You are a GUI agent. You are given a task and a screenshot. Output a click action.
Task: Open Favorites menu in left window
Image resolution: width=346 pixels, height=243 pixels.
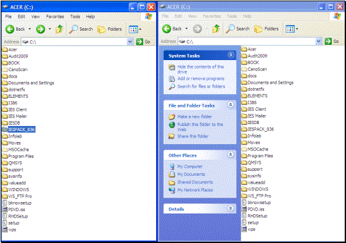(x=55, y=17)
